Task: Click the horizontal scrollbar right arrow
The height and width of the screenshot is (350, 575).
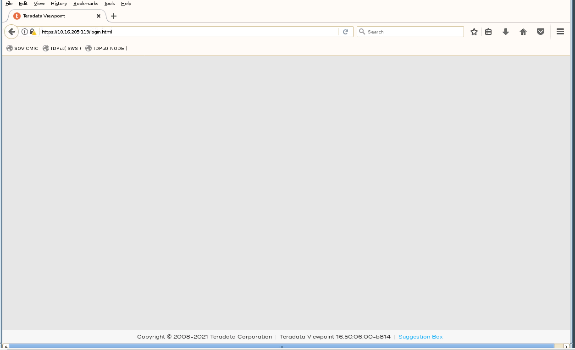Action: (566, 347)
